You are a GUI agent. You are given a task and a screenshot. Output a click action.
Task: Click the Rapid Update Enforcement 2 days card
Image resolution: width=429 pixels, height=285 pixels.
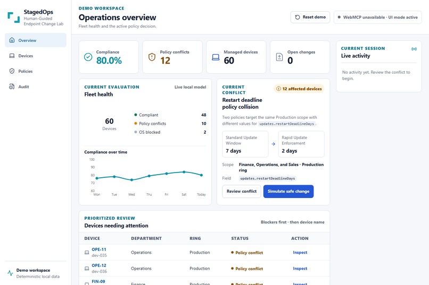pyautogui.click(x=301, y=144)
